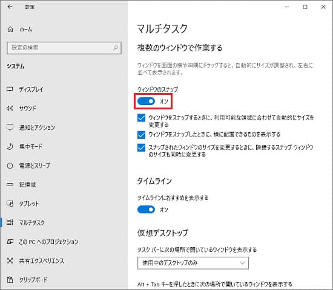Image resolution: width=333 pixels, height=290 pixels.
Task: Select 集中モード in sidebar
Action: tap(31, 146)
